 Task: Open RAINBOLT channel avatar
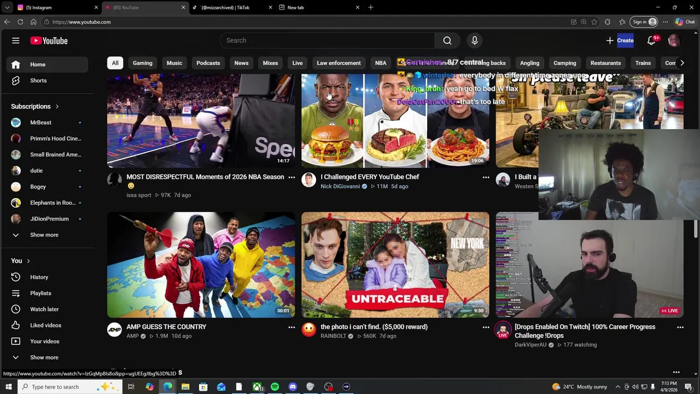coord(309,329)
